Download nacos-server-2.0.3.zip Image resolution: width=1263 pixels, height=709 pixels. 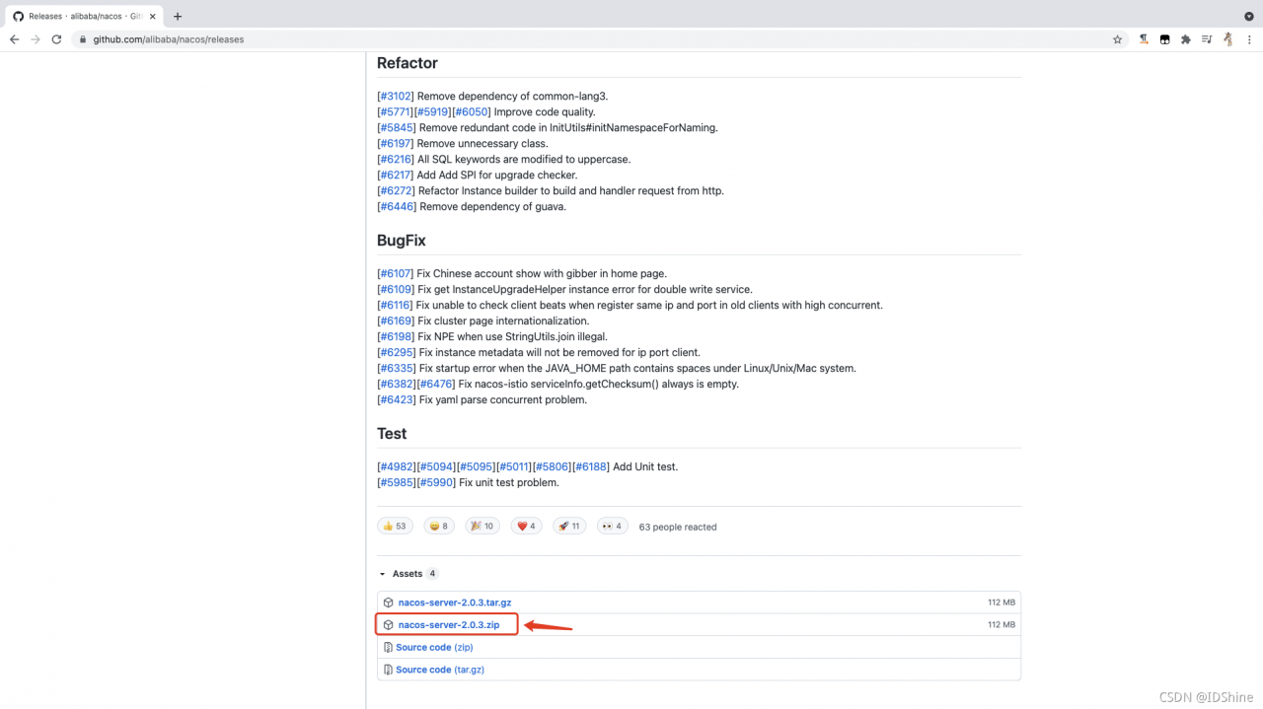click(448, 625)
